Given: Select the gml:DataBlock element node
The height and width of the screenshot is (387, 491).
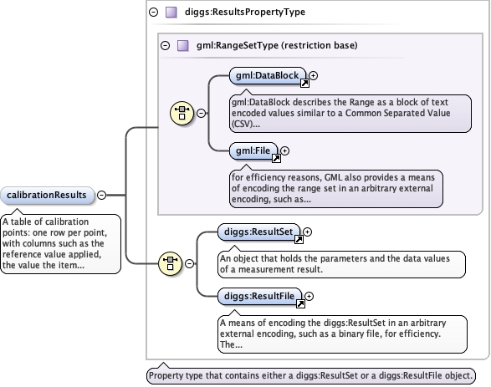Looking at the screenshot, I should click(x=268, y=76).
